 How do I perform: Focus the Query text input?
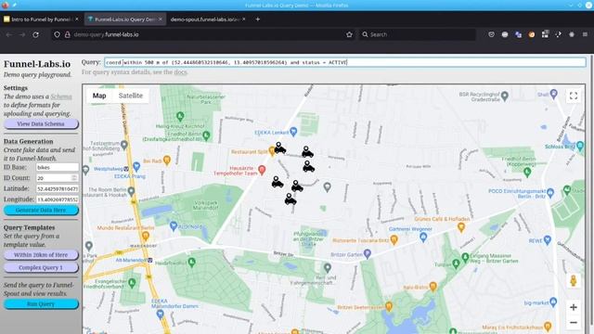pyautogui.click(x=345, y=62)
